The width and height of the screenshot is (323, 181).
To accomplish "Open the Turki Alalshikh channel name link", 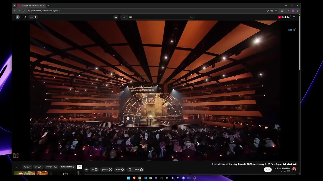I will point(283,168).
